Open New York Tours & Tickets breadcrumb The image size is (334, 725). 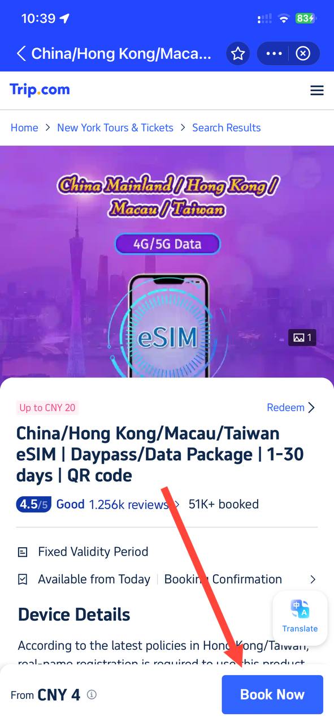(x=115, y=127)
